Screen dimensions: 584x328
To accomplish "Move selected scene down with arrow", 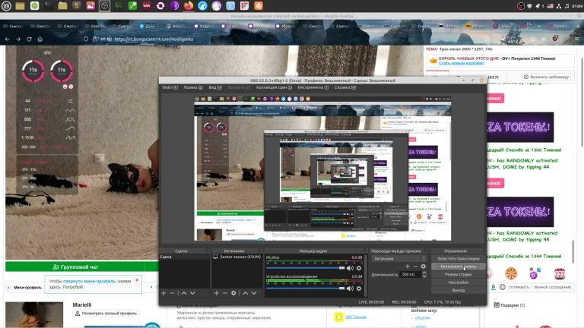I will pos(192,292).
